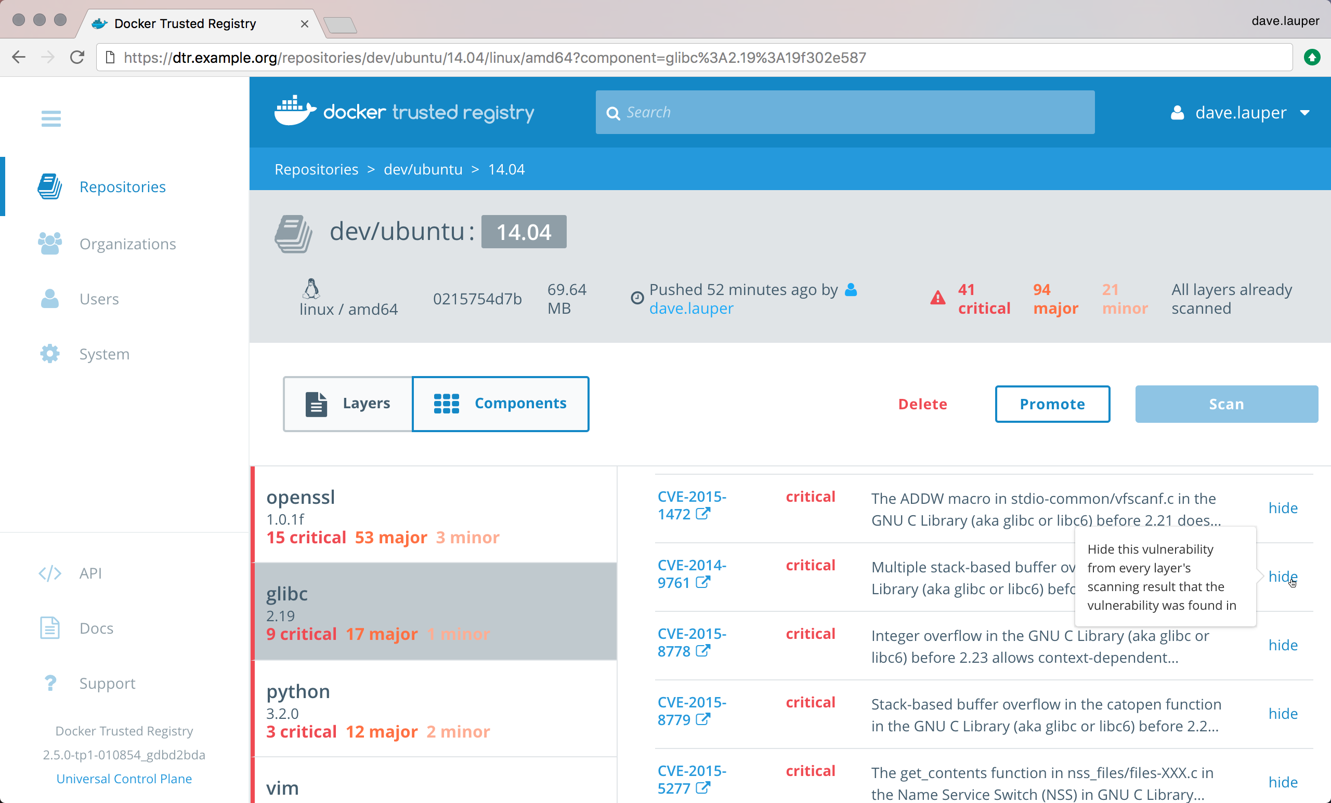Hide the CVE-2015-1472 vulnerability
The height and width of the screenshot is (803, 1331).
[x=1283, y=507]
